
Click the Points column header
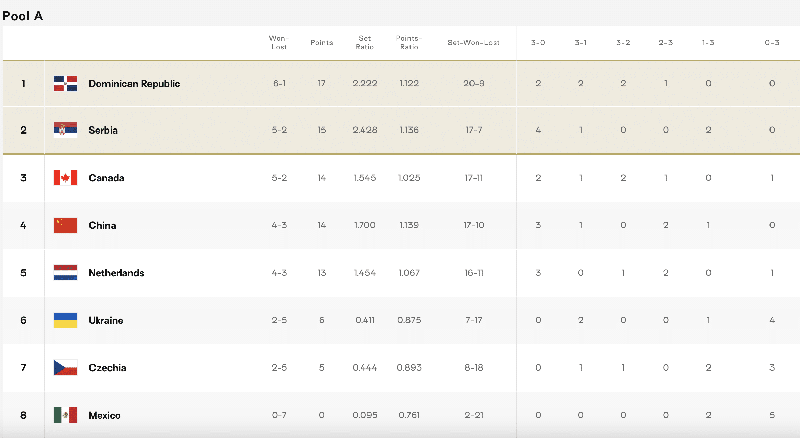tap(322, 43)
